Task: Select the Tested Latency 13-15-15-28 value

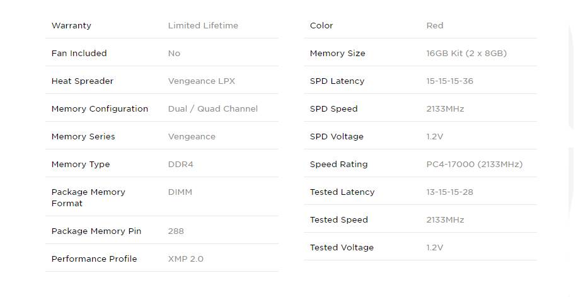Action: coord(449,192)
